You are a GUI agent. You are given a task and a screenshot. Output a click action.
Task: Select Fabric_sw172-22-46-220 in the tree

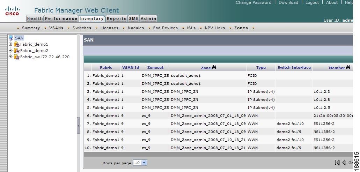click(x=45, y=57)
